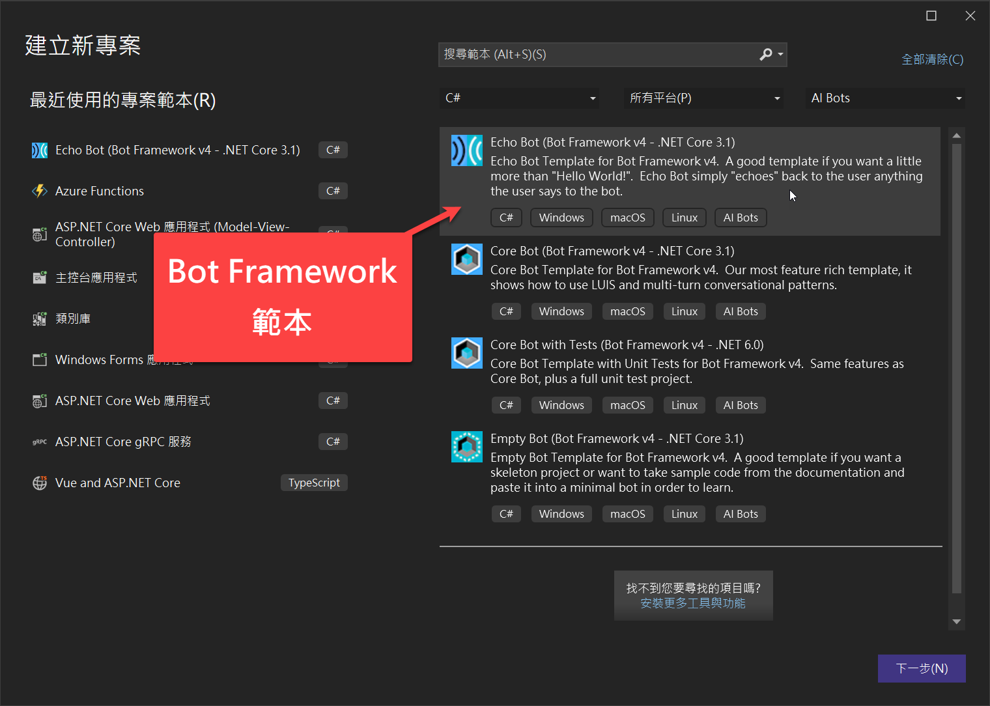This screenshot has width=990, height=706.
Task: Click the magnifier search icon
Action: click(x=766, y=55)
